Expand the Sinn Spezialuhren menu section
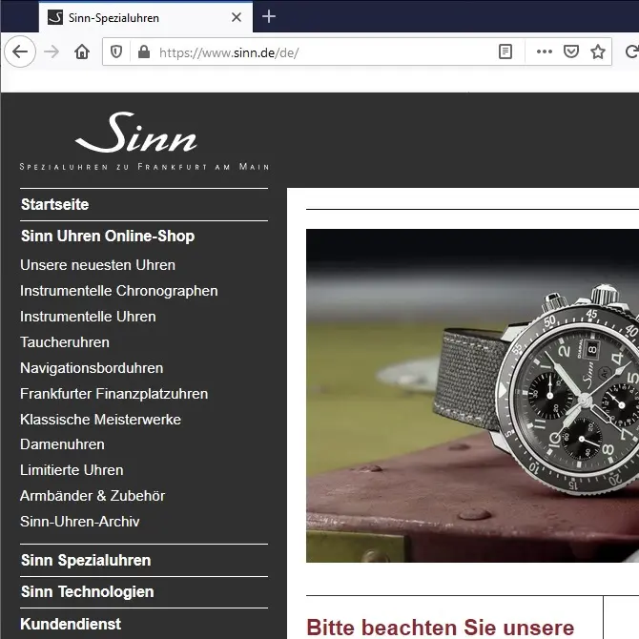 pos(86,560)
